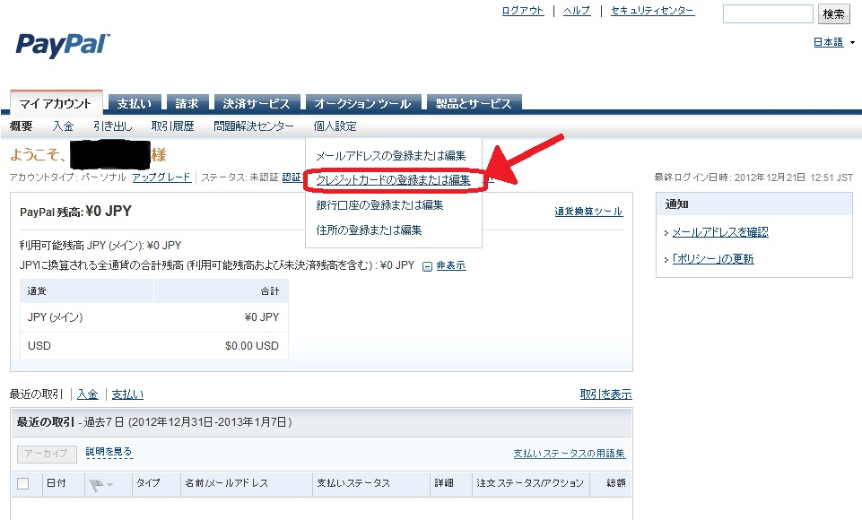Open the 日本語 language dropdown
Viewport: 862px width, 520px height.
[x=834, y=42]
